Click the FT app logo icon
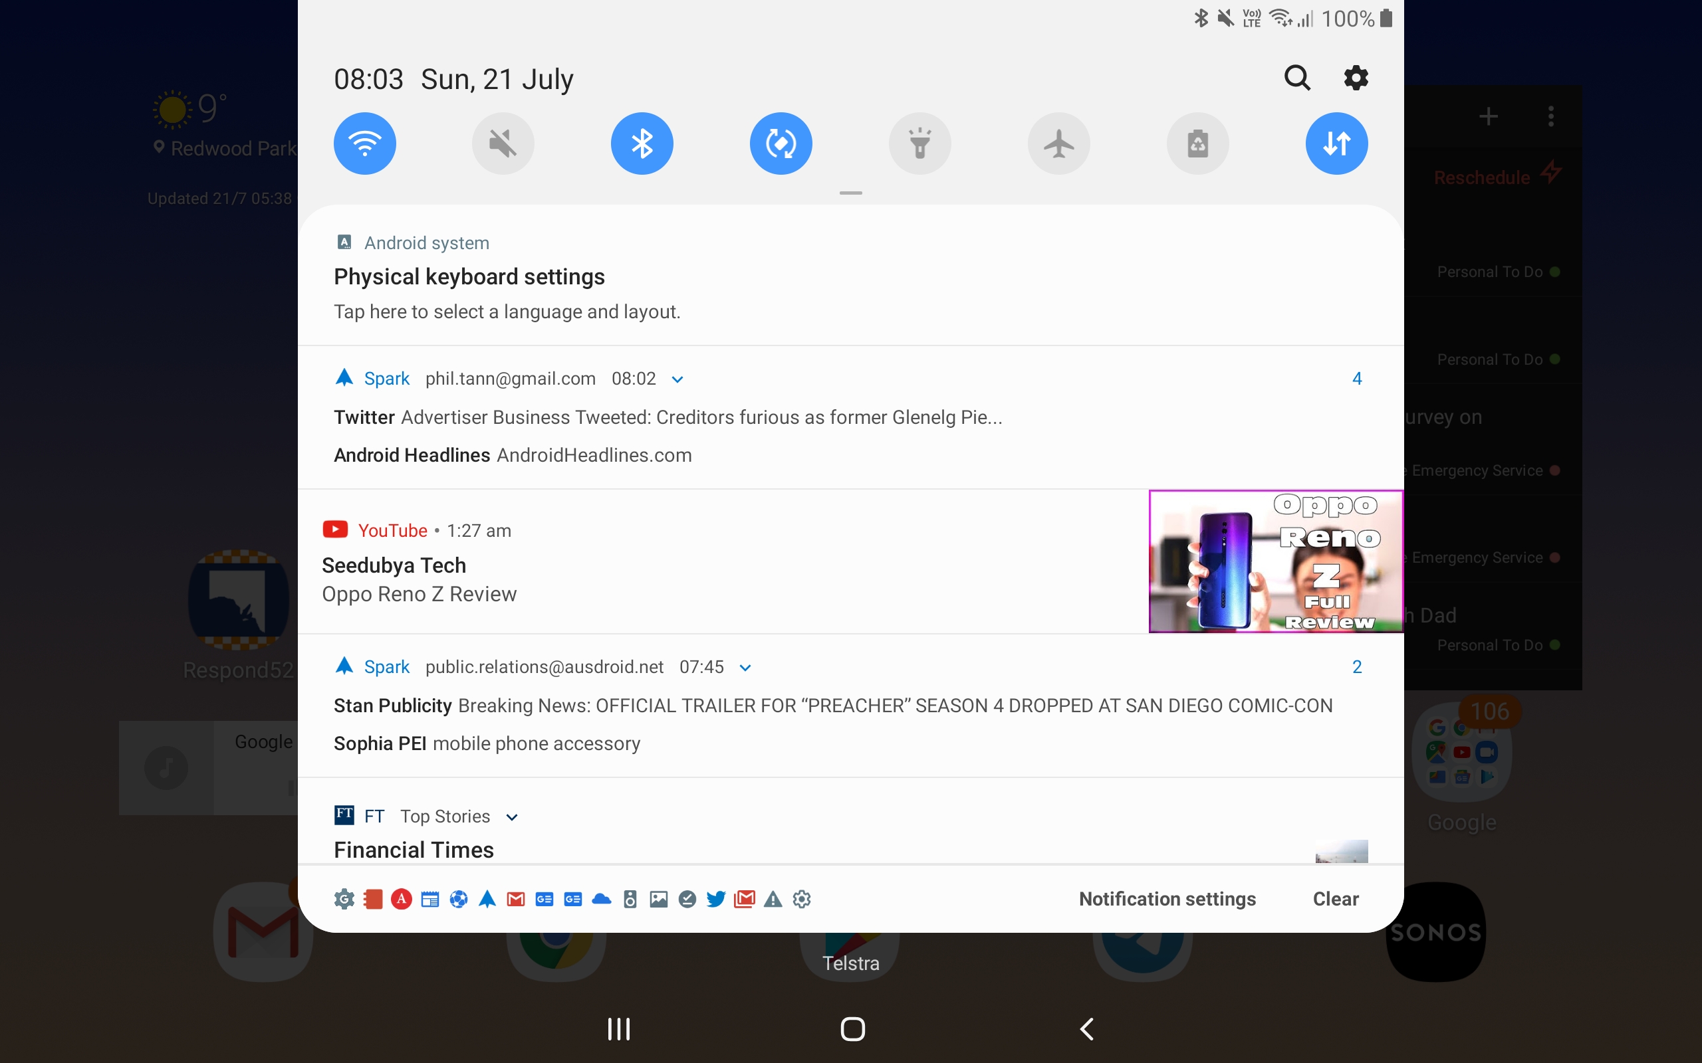Viewport: 1702px width, 1063px height. [344, 815]
